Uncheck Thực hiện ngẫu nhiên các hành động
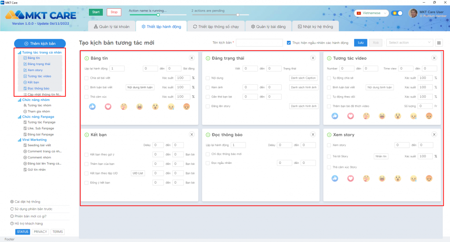Viewport: 450px width, 242px height. [289, 43]
